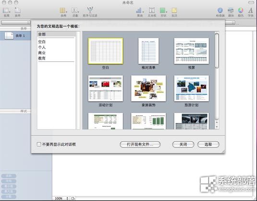Click the 求和 sum capsule in sidebar

[9, 176]
